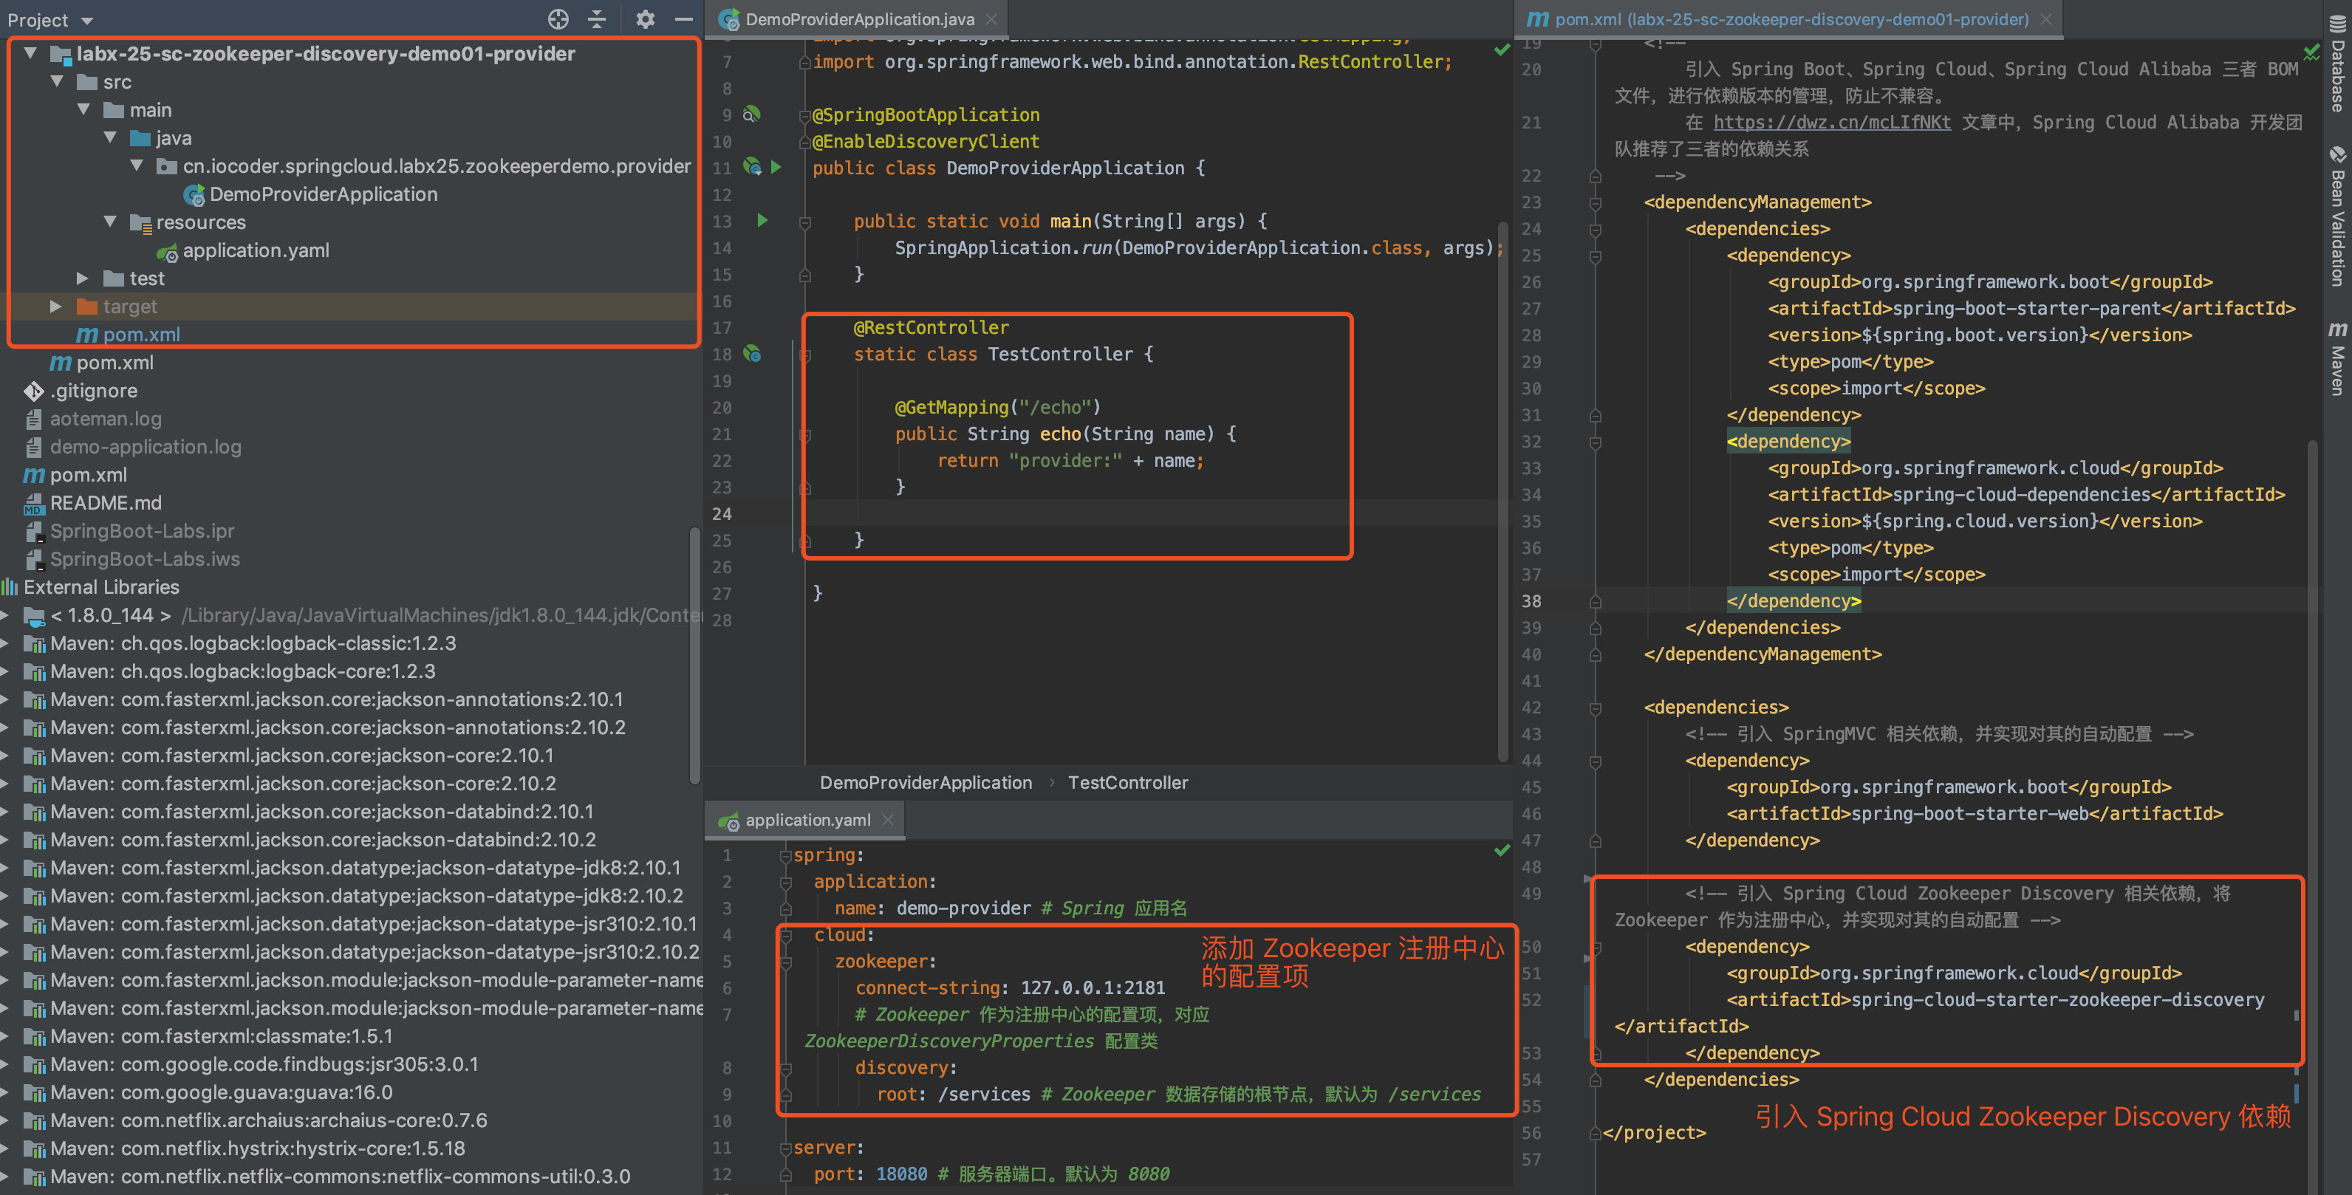
Task: Click run gutter icon on line 11
Action: [776, 167]
